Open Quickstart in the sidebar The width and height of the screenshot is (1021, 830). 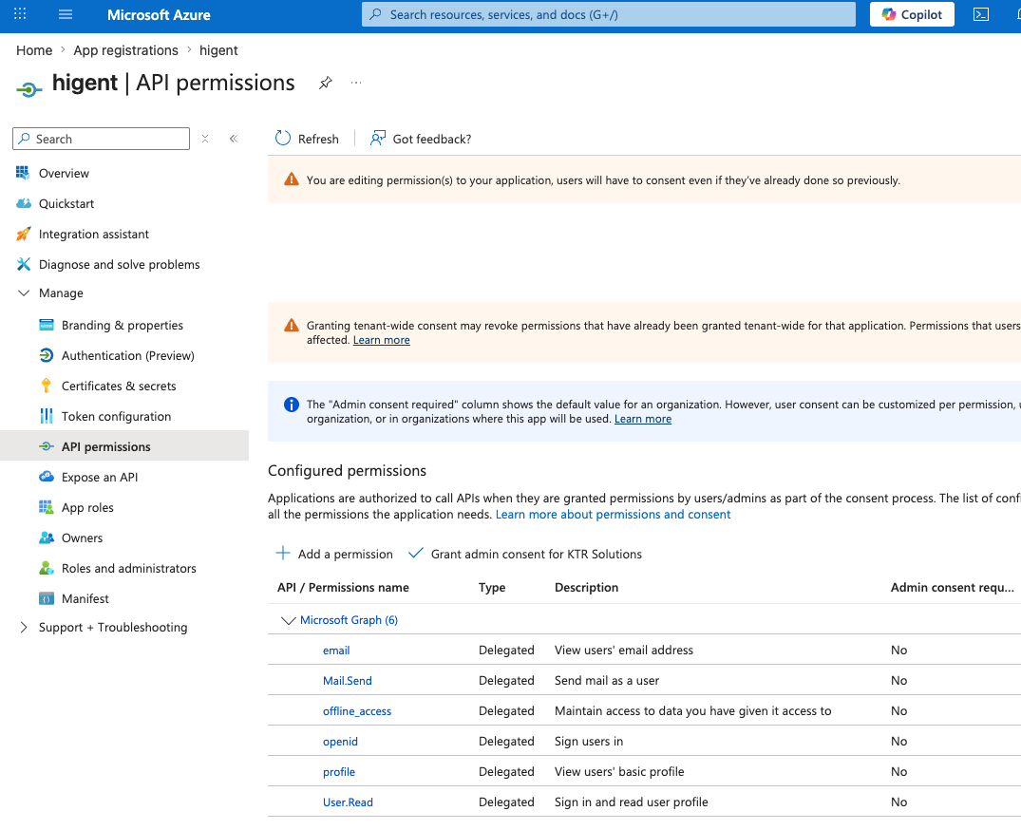click(66, 204)
